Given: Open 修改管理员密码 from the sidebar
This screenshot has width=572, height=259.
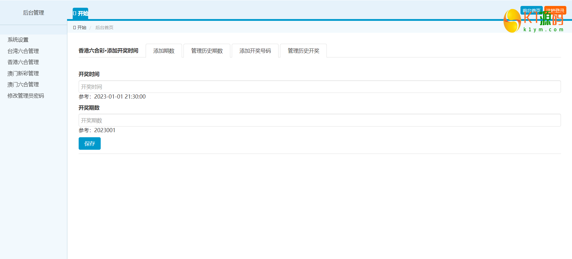Looking at the screenshot, I should pyautogui.click(x=26, y=96).
